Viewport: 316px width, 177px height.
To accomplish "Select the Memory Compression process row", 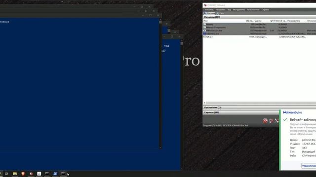I will pos(259,28).
